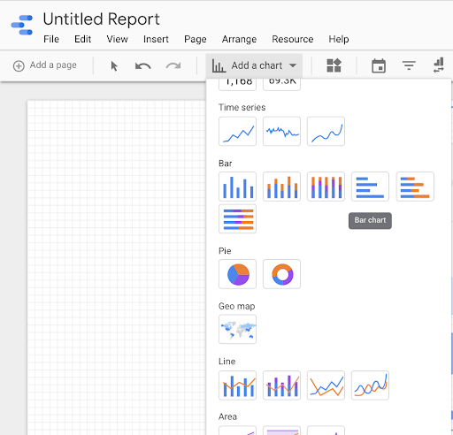
Task: Click the redo arrow in toolbar
Action: [173, 65]
